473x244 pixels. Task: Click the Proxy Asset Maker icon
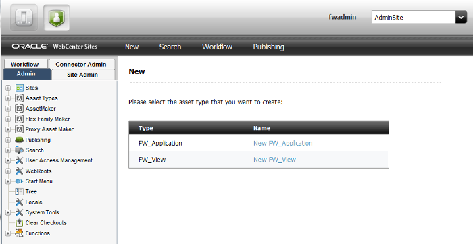20,129
